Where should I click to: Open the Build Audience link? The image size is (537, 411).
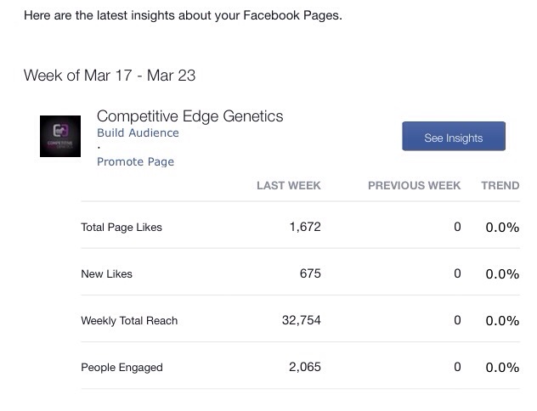click(x=138, y=133)
